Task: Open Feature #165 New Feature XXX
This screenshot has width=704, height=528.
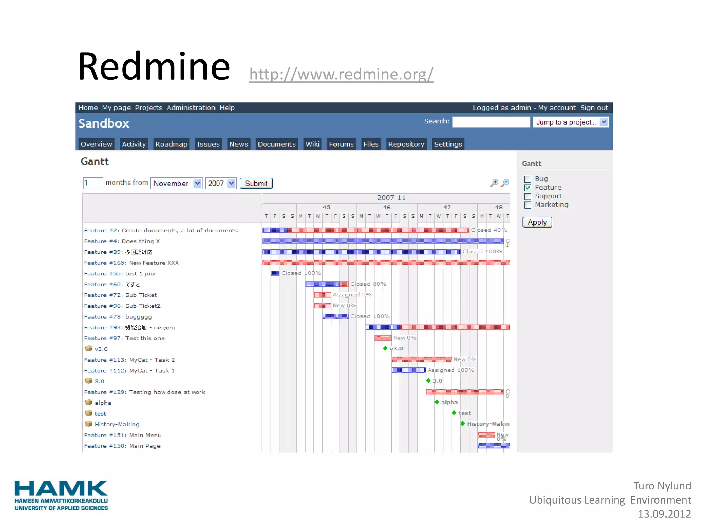Action: click(131, 263)
